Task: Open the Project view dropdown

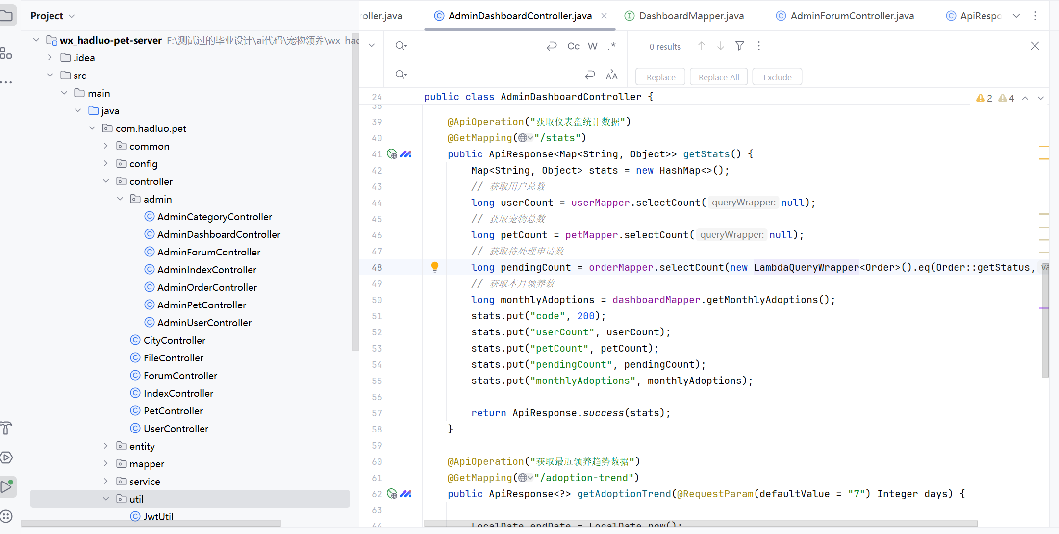Action: (53, 16)
